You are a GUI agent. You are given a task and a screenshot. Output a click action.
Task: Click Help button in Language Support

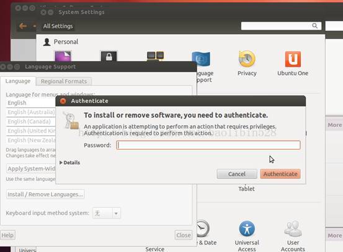(7, 235)
